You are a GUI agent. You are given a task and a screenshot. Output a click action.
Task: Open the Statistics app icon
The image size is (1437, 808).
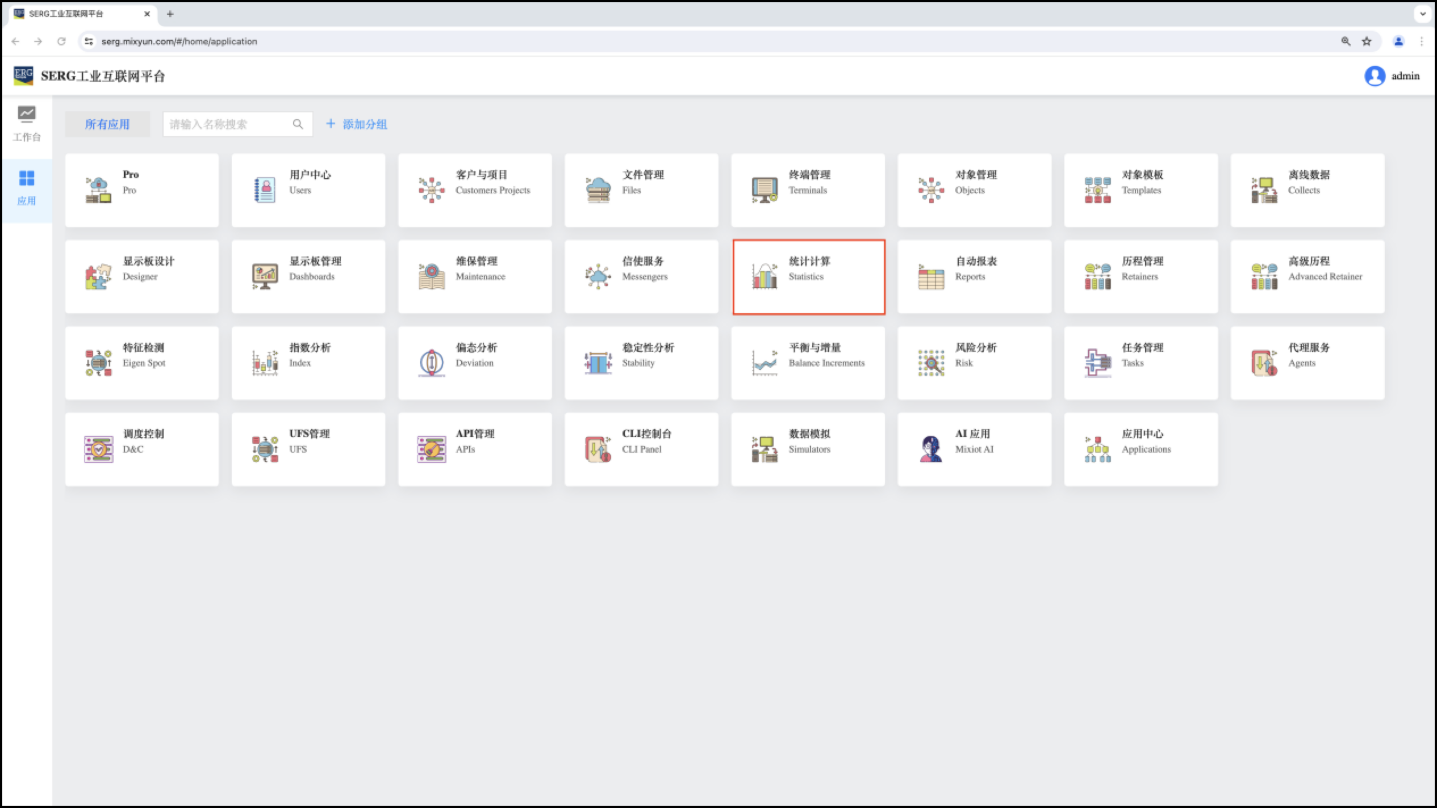pos(765,276)
